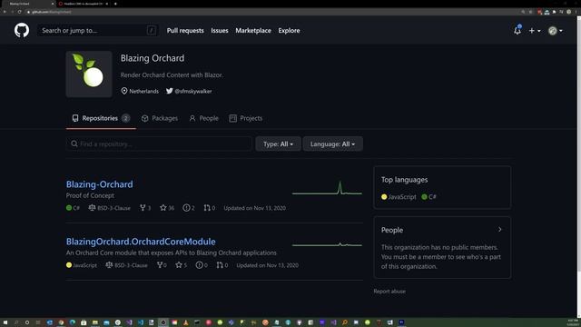Launch VLC from the taskbar

coord(185,322)
